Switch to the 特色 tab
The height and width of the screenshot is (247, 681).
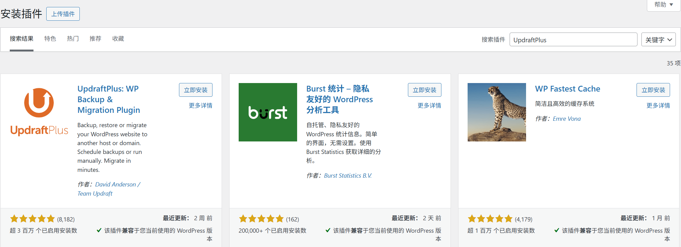pos(50,39)
